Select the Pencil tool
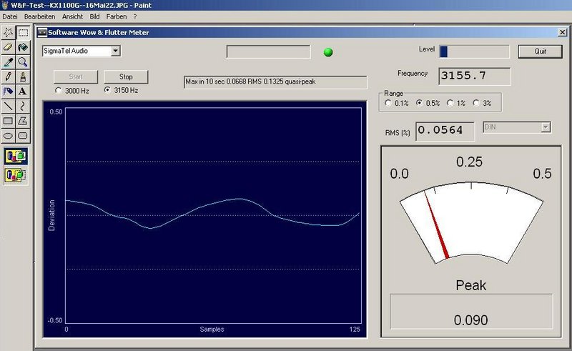572x351 pixels. pyautogui.click(x=8, y=76)
